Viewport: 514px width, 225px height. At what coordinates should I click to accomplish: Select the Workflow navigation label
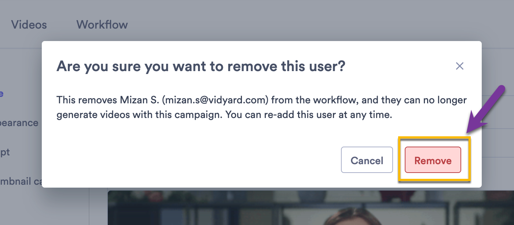102,25
